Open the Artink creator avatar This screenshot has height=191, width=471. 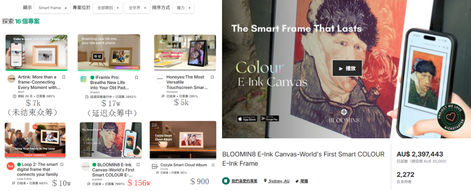(x=12, y=79)
